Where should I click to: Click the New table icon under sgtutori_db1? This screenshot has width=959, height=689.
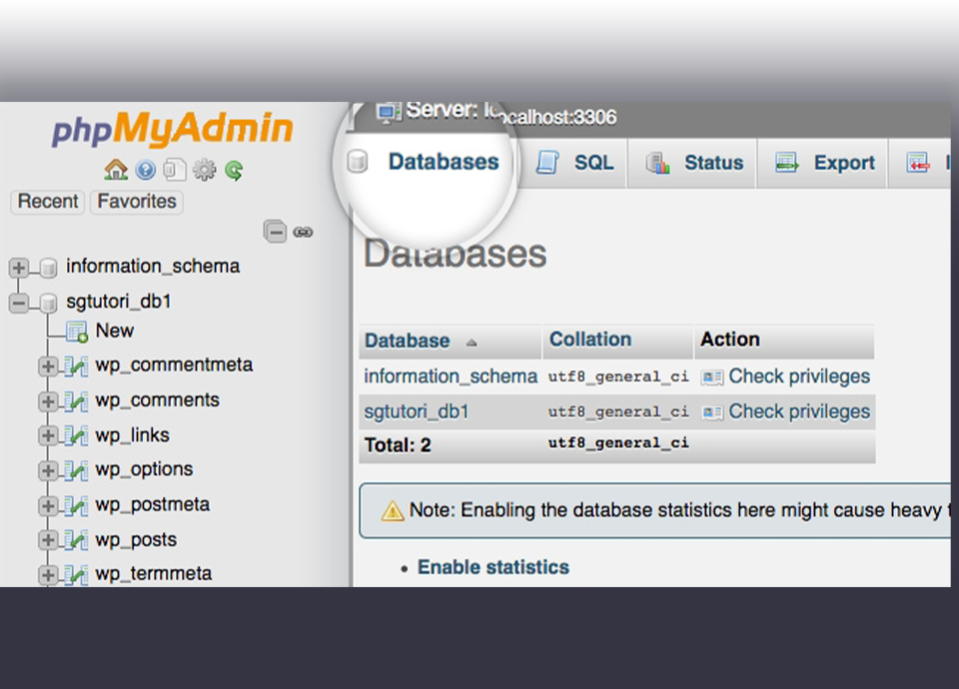[x=78, y=332]
